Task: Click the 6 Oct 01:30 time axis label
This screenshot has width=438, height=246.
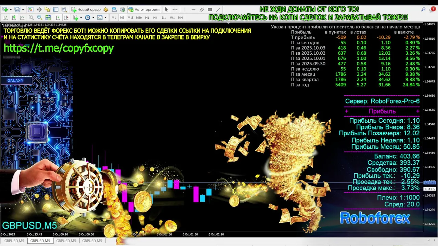Action: click(165, 234)
